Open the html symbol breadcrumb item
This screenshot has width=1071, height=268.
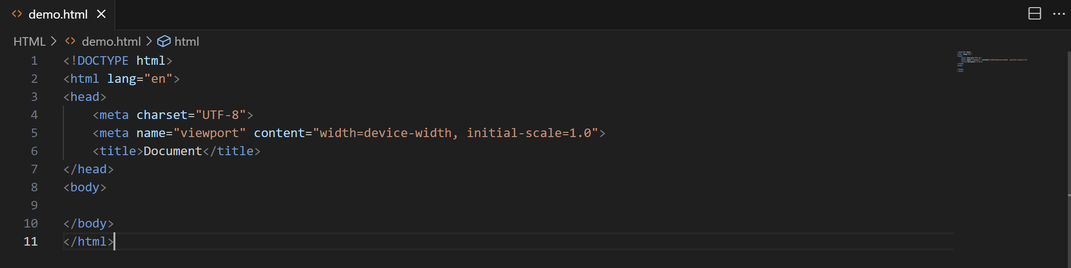coord(186,41)
